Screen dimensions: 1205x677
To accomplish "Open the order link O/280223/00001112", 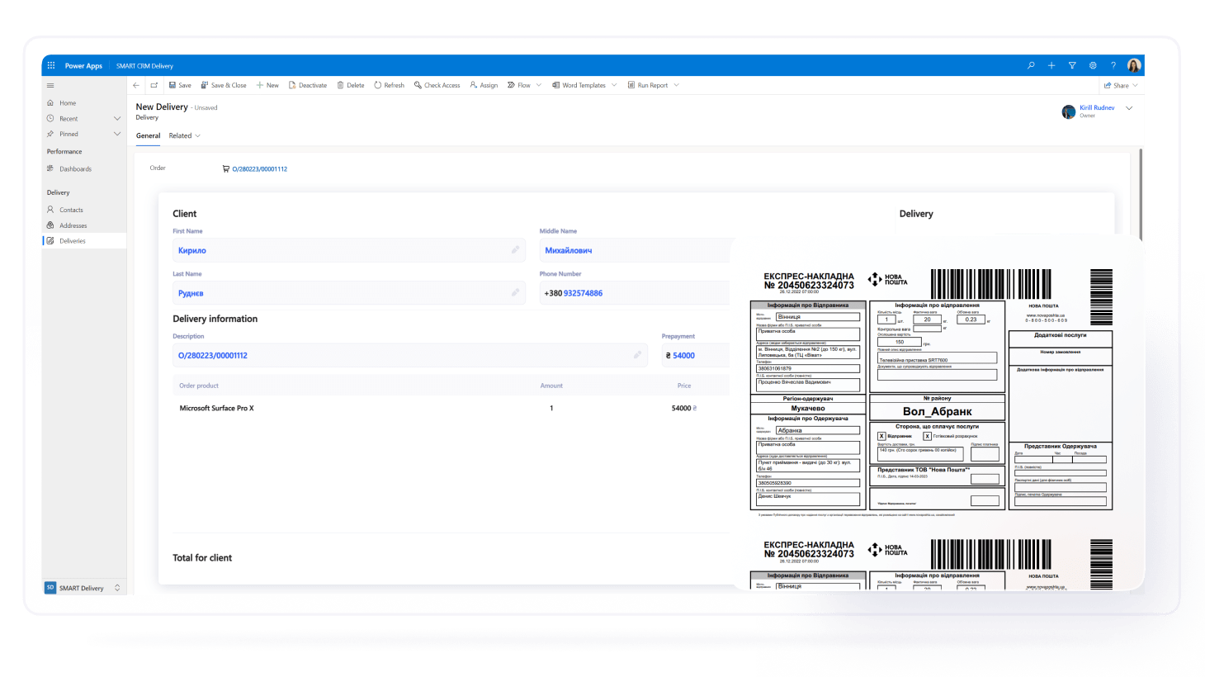I will tap(259, 168).
